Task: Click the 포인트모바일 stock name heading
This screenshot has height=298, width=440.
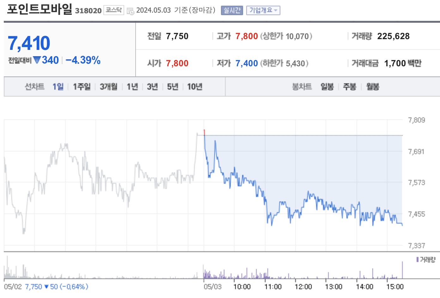Action: click(x=40, y=9)
